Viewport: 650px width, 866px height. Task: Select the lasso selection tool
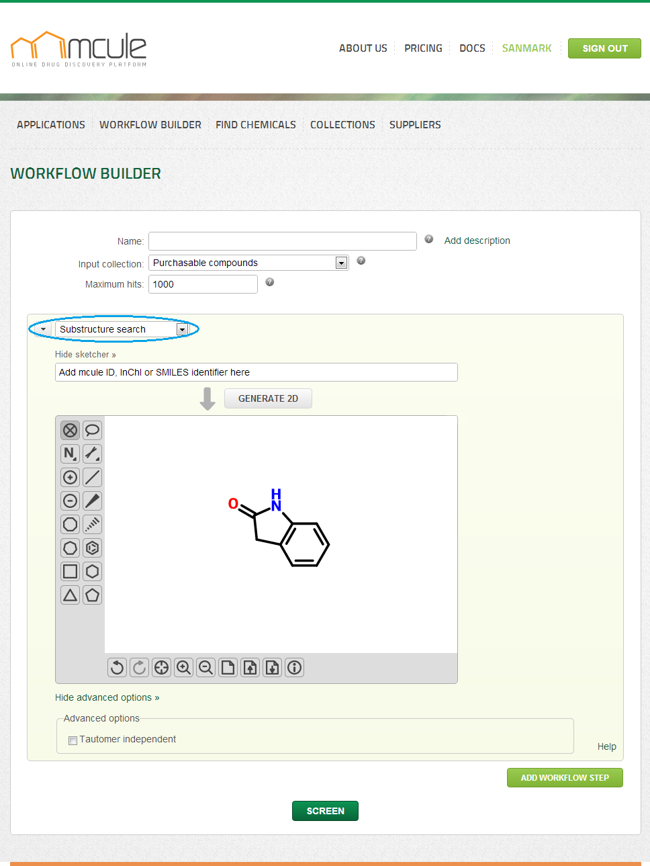coord(93,430)
